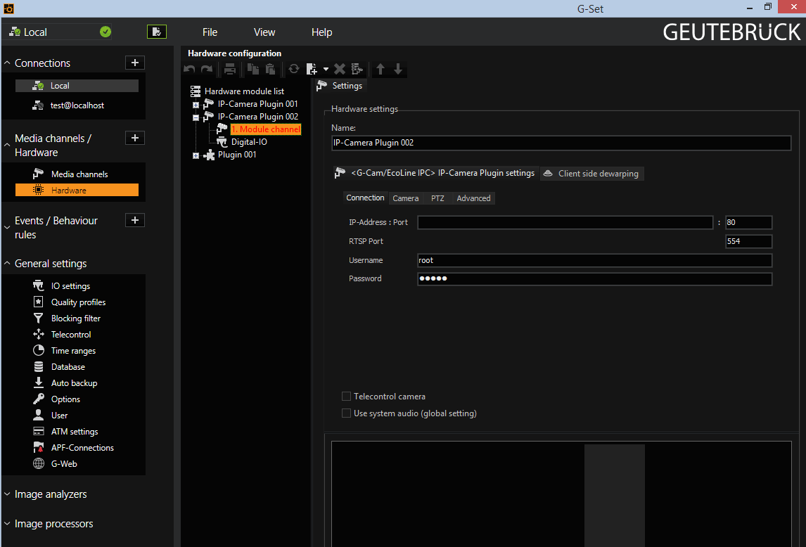Open APF-Connections settings

click(82, 448)
